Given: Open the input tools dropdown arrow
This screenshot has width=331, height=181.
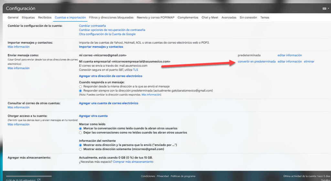Looking at the screenshot, I should (x=328, y=9).
